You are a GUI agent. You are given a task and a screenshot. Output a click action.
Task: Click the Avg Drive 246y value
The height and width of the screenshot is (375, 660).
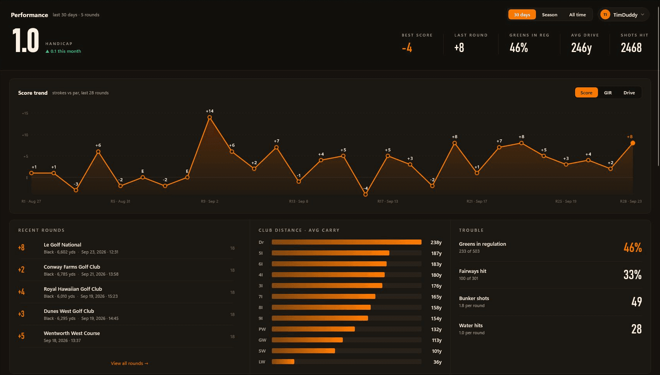pos(581,48)
